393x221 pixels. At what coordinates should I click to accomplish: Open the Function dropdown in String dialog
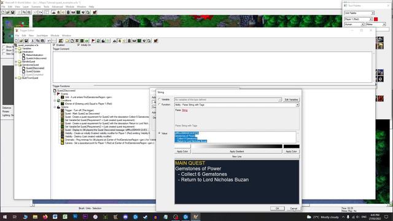(237, 105)
